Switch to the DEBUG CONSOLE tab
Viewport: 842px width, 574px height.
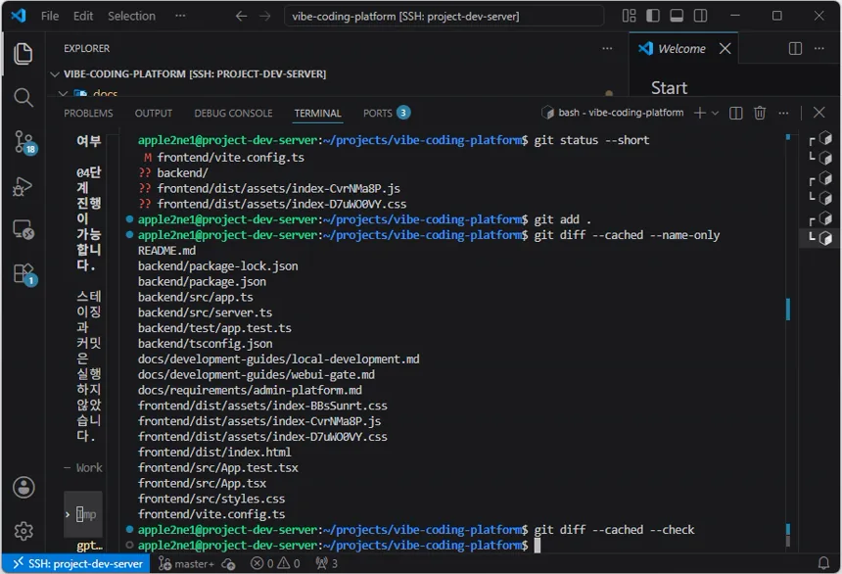coord(234,114)
